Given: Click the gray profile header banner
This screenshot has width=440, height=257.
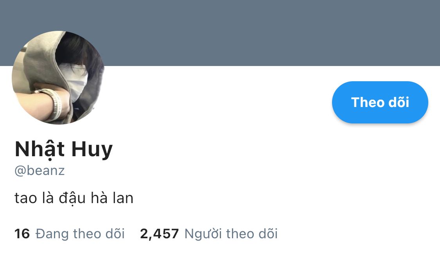Looking at the screenshot, I should pyautogui.click(x=220, y=33).
